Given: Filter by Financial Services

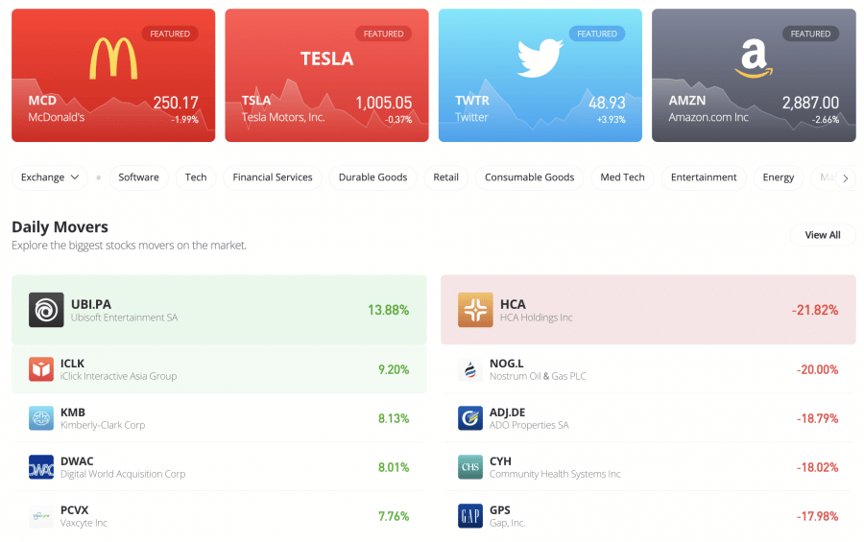Looking at the screenshot, I should tap(273, 177).
